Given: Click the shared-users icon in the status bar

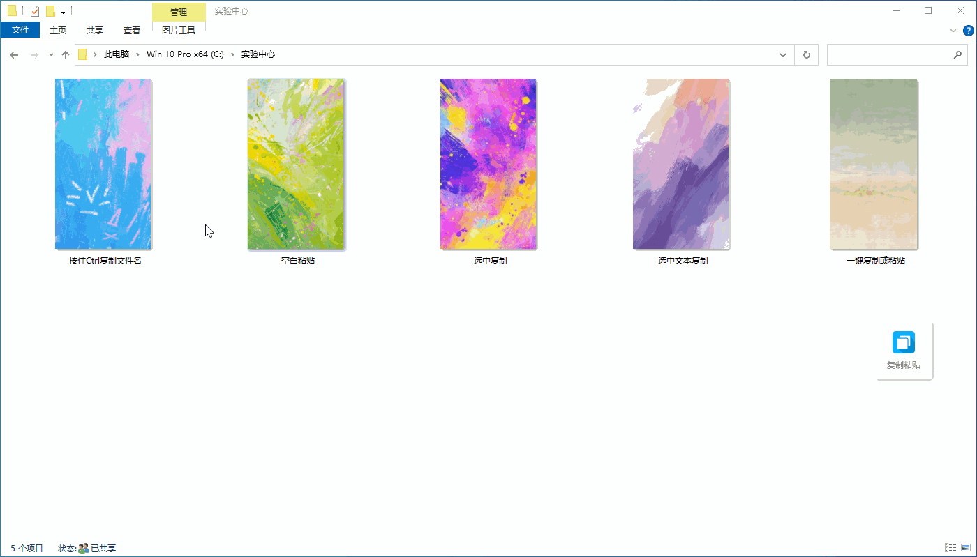Looking at the screenshot, I should (83, 549).
